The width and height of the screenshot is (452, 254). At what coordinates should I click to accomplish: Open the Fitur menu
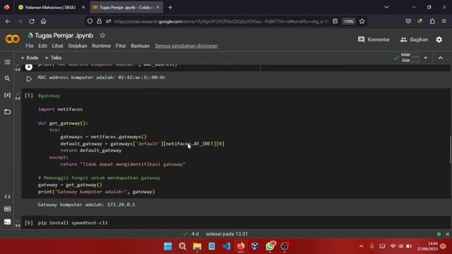[121, 46]
